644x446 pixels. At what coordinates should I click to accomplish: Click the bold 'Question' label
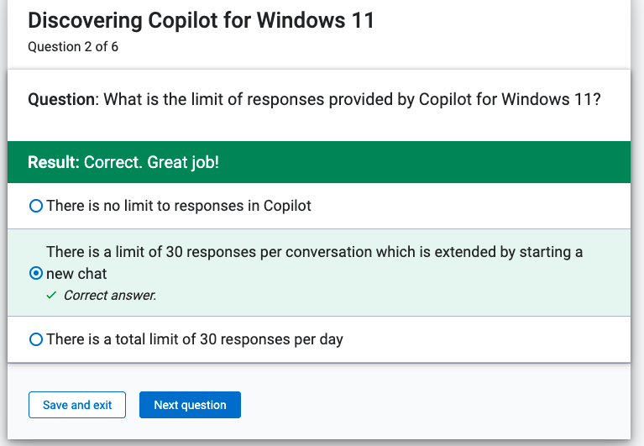click(61, 99)
